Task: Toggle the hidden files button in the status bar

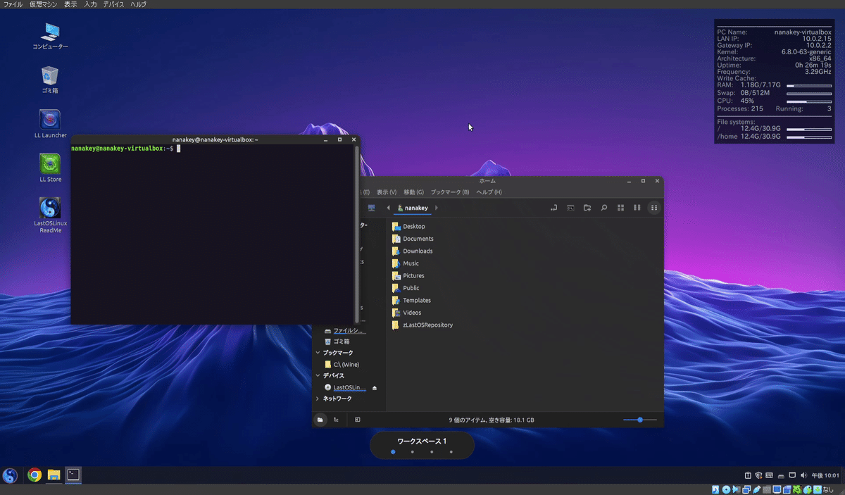Action: point(320,420)
